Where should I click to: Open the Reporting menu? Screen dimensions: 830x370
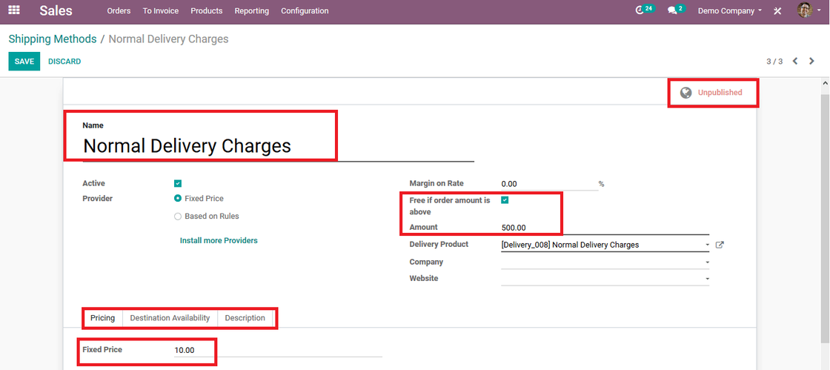[x=251, y=10]
